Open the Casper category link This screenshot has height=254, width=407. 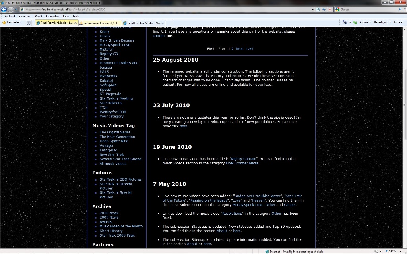290,205
